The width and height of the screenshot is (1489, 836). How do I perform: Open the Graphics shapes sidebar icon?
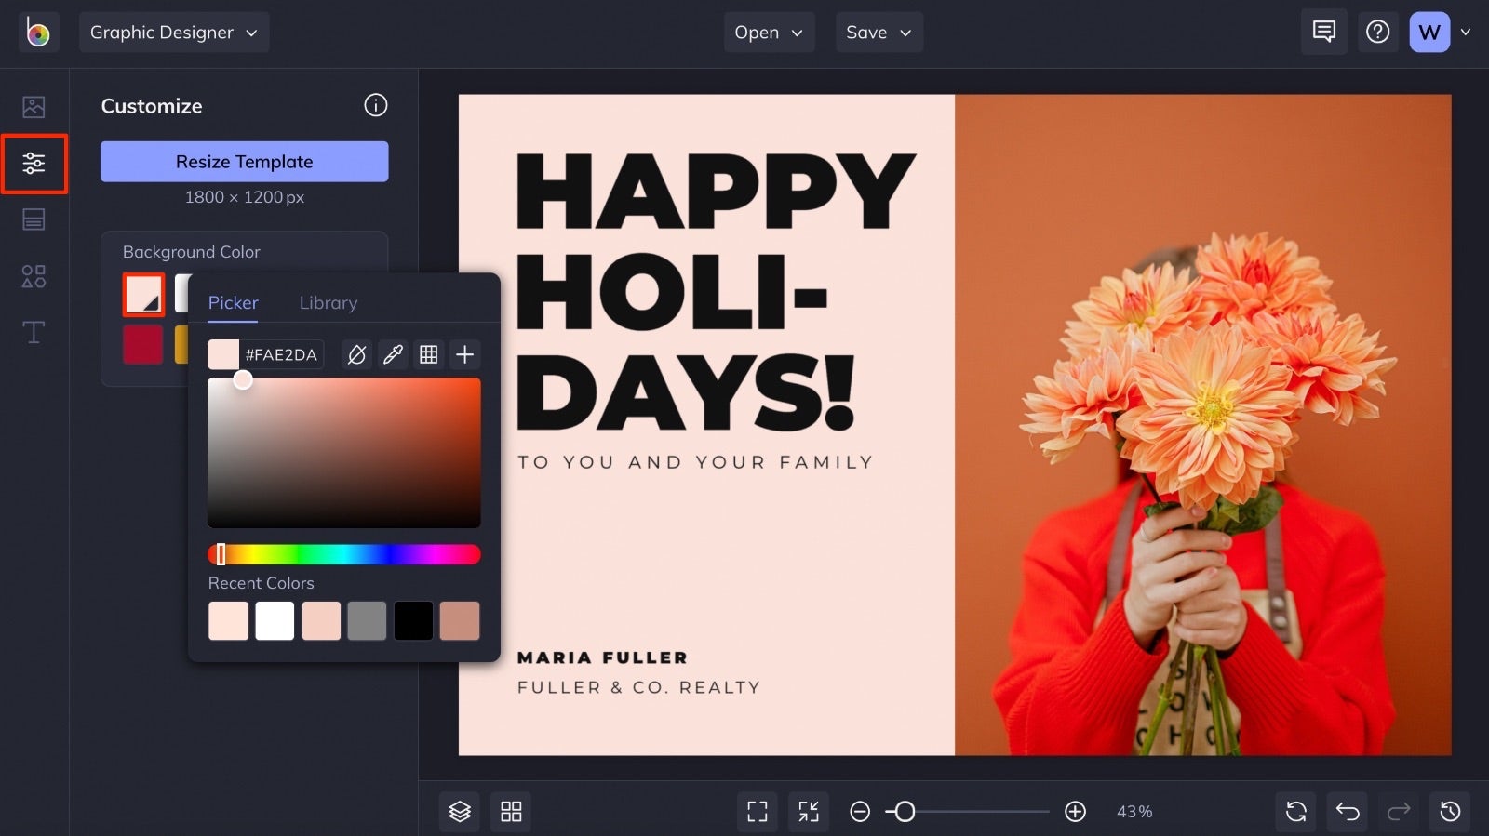34,276
